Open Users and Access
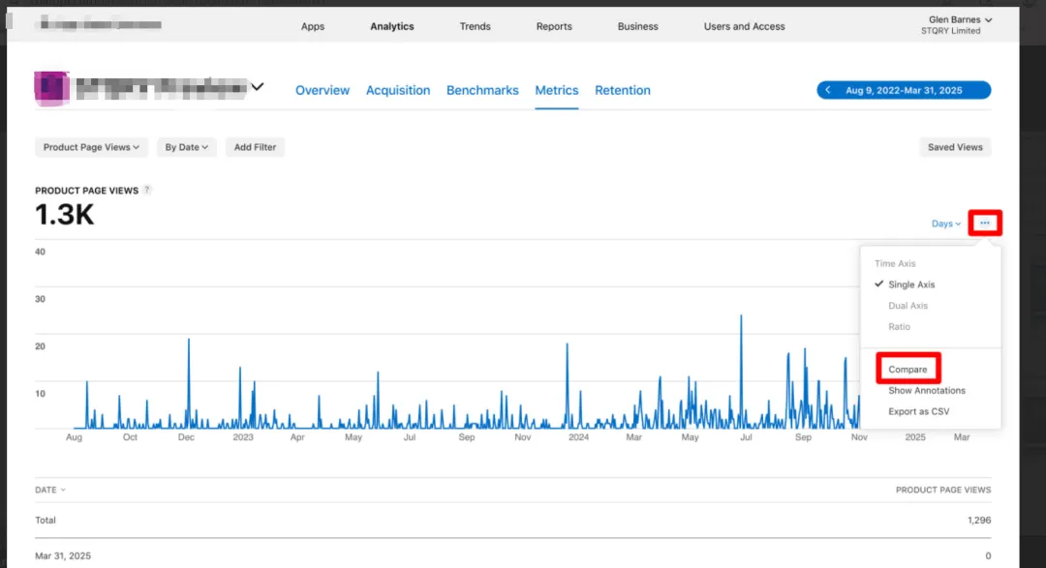Screen dimensions: 1046x568 [745, 27]
